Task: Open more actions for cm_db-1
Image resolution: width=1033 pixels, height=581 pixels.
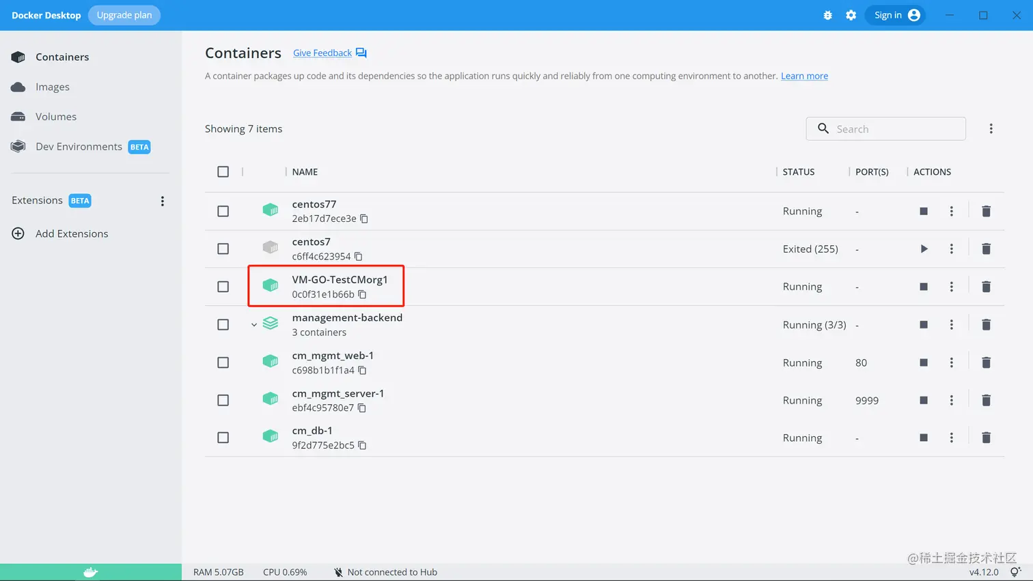Action: click(x=951, y=438)
